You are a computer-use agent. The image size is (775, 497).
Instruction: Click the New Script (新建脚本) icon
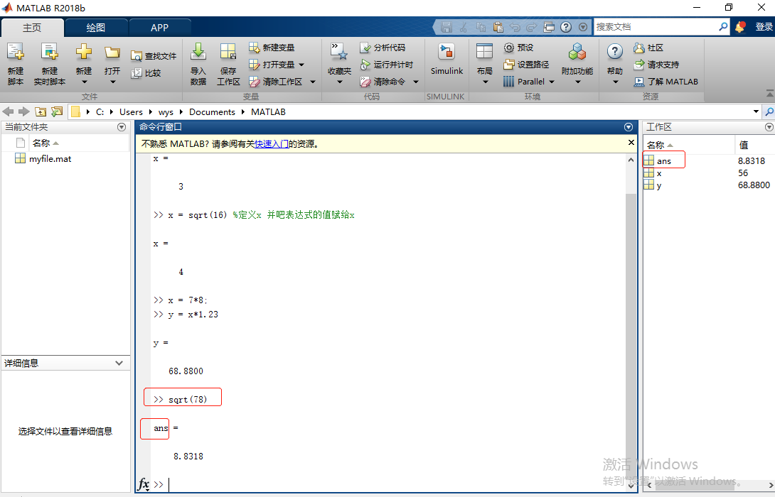coord(16,52)
